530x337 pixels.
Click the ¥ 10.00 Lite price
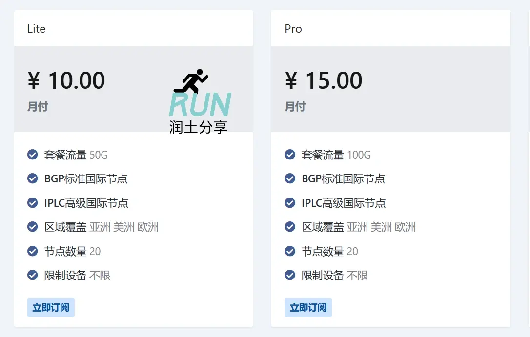pos(66,80)
